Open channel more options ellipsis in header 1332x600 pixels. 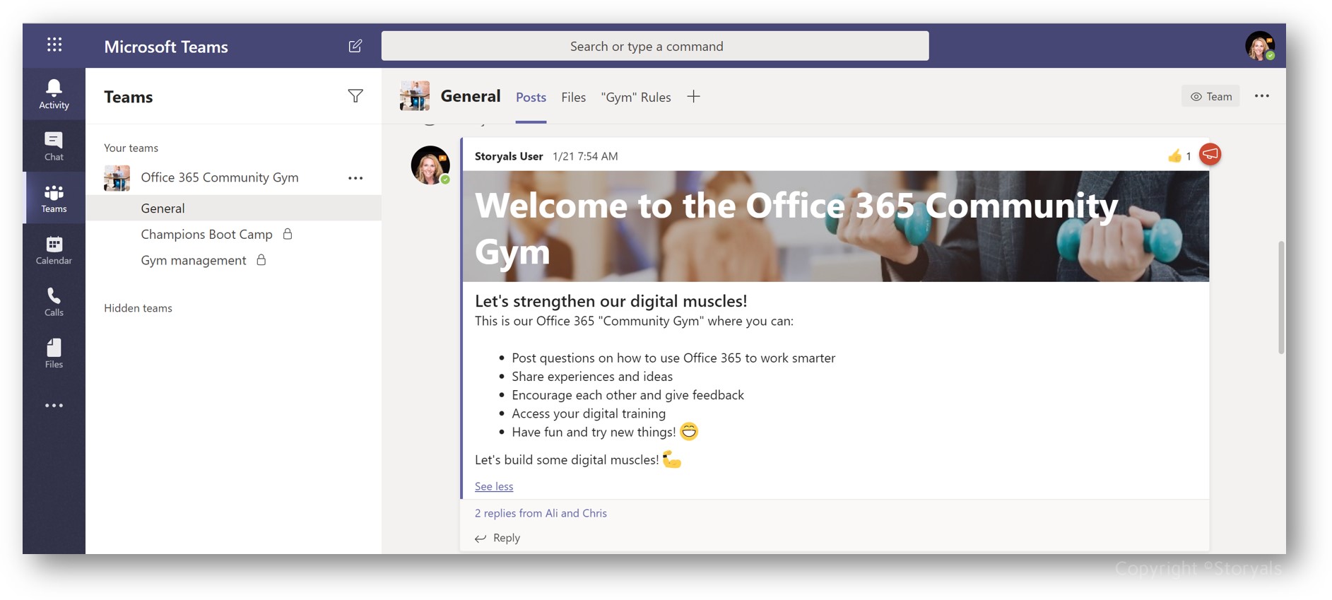[x=1261, y=96]
